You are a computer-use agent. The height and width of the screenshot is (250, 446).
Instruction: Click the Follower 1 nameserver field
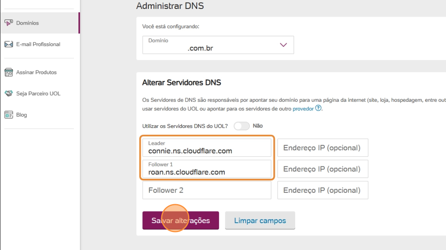[207, 169]
